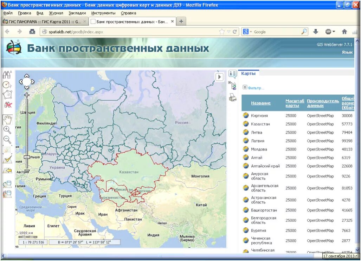Image resolution: width=361 pixels, height=261 pixels.
Task: Open the Журнал menu
Action: tap(56, 13)
